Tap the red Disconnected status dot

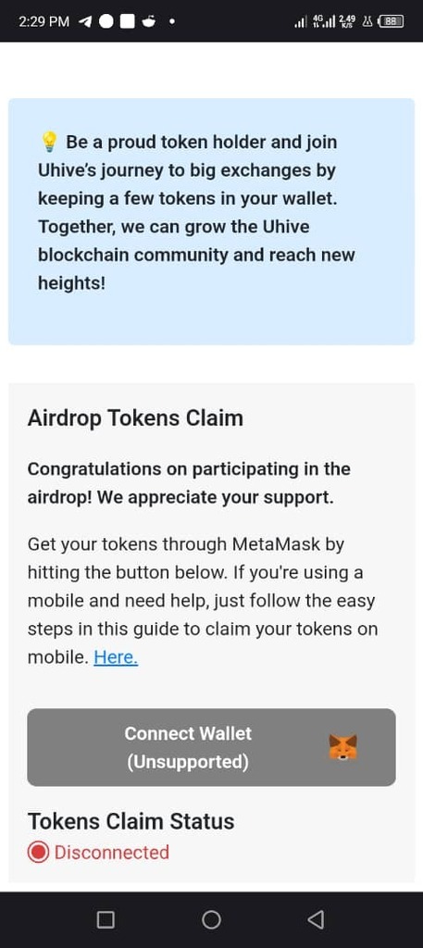38,853
